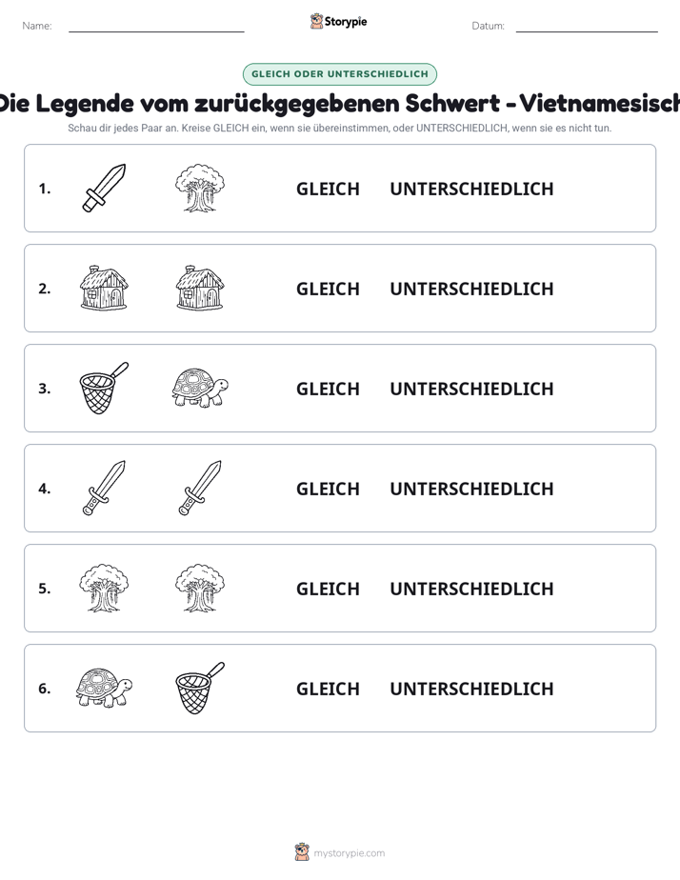Image resolution: width=680 pixels, height=880 pixels.
Task: Choose UNTERSCHIEDLICH for row 6
Action: click(471, 689)
